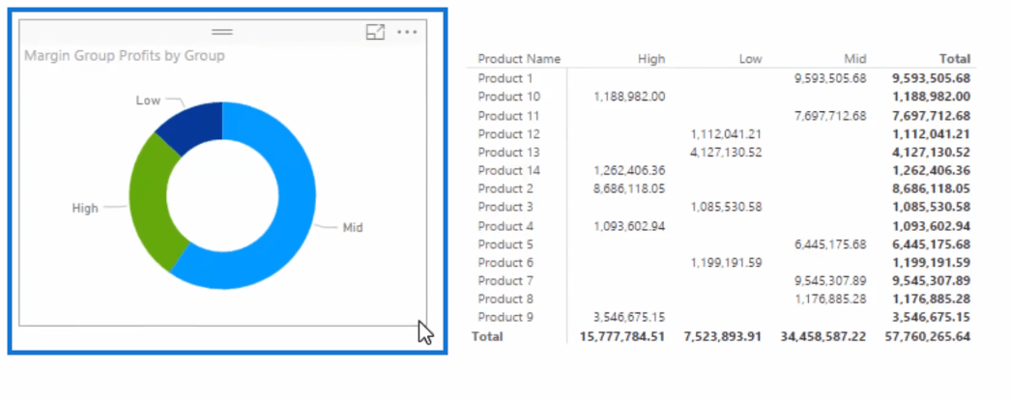Select Product 10 row label
Image resolution: width=1010 pixels, height=399 pixels.
point(508,97)
